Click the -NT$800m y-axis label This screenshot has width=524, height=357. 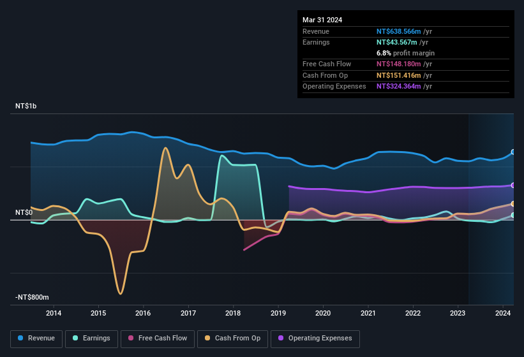(32, 297)
